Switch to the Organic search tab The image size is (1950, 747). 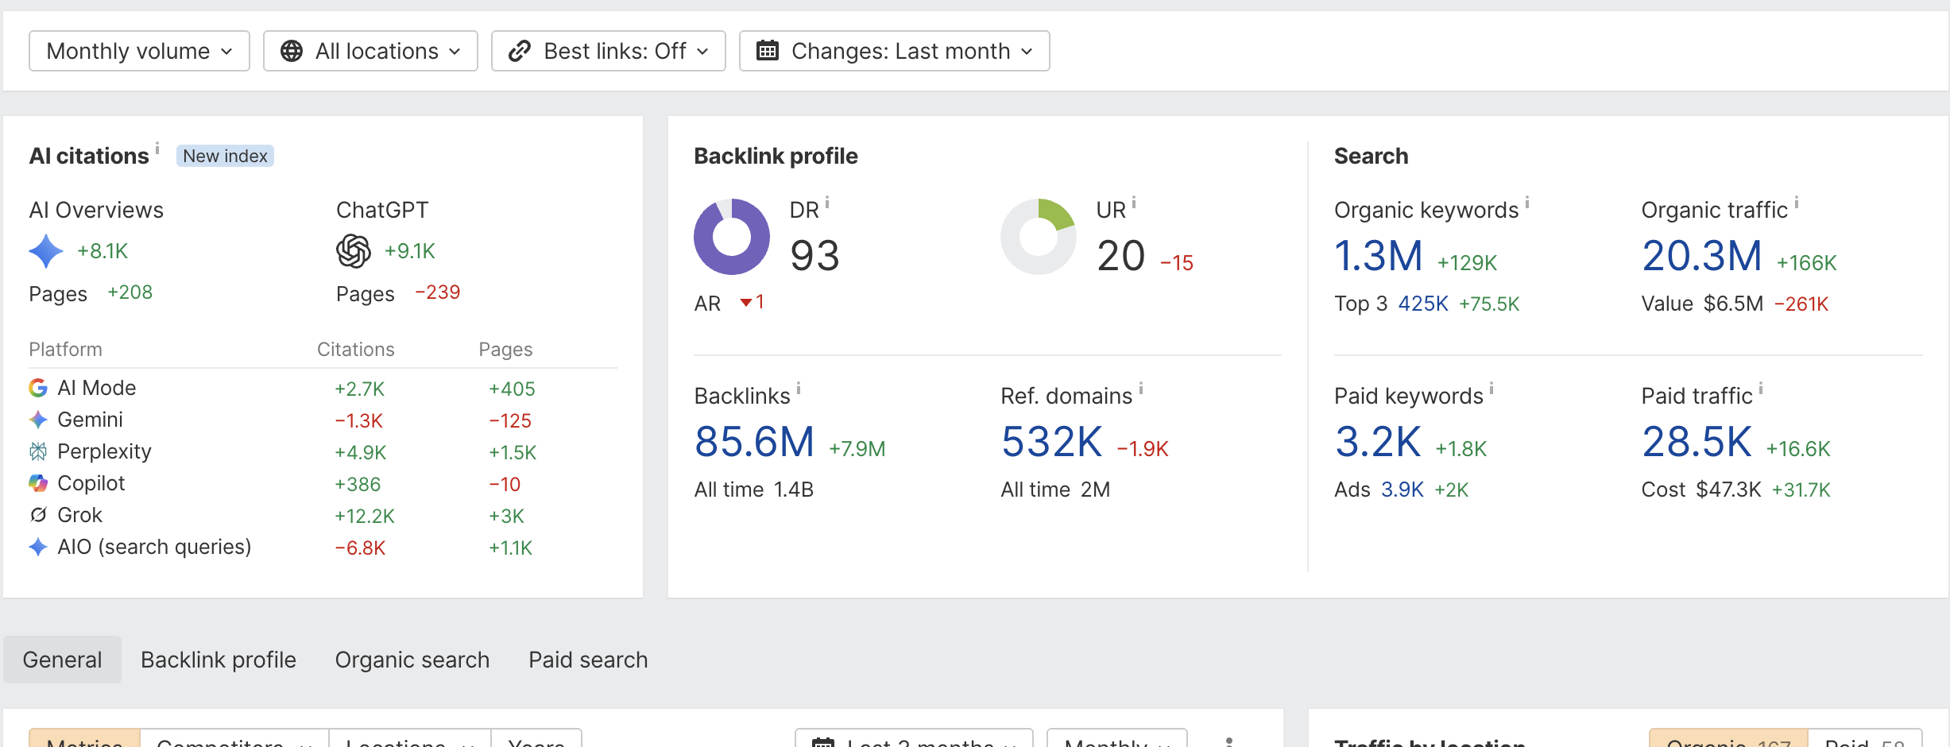[x=412, y=660]
